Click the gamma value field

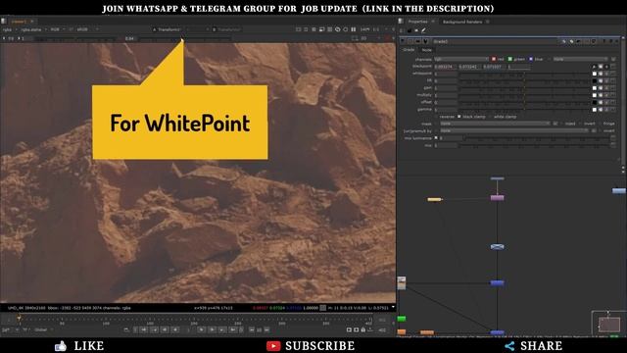[446, 110]
